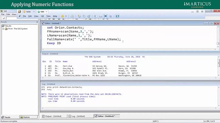Click the Output window scroll up arrow
The image size is (220, 123).
tap(219, 57)
